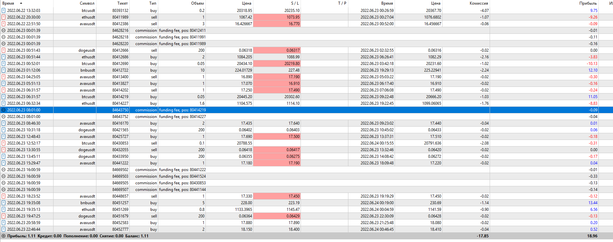Image resolution: width=613 pixels, height=242 pixels.
Task: Click the profit value 13.44
Action: point(593,203)
